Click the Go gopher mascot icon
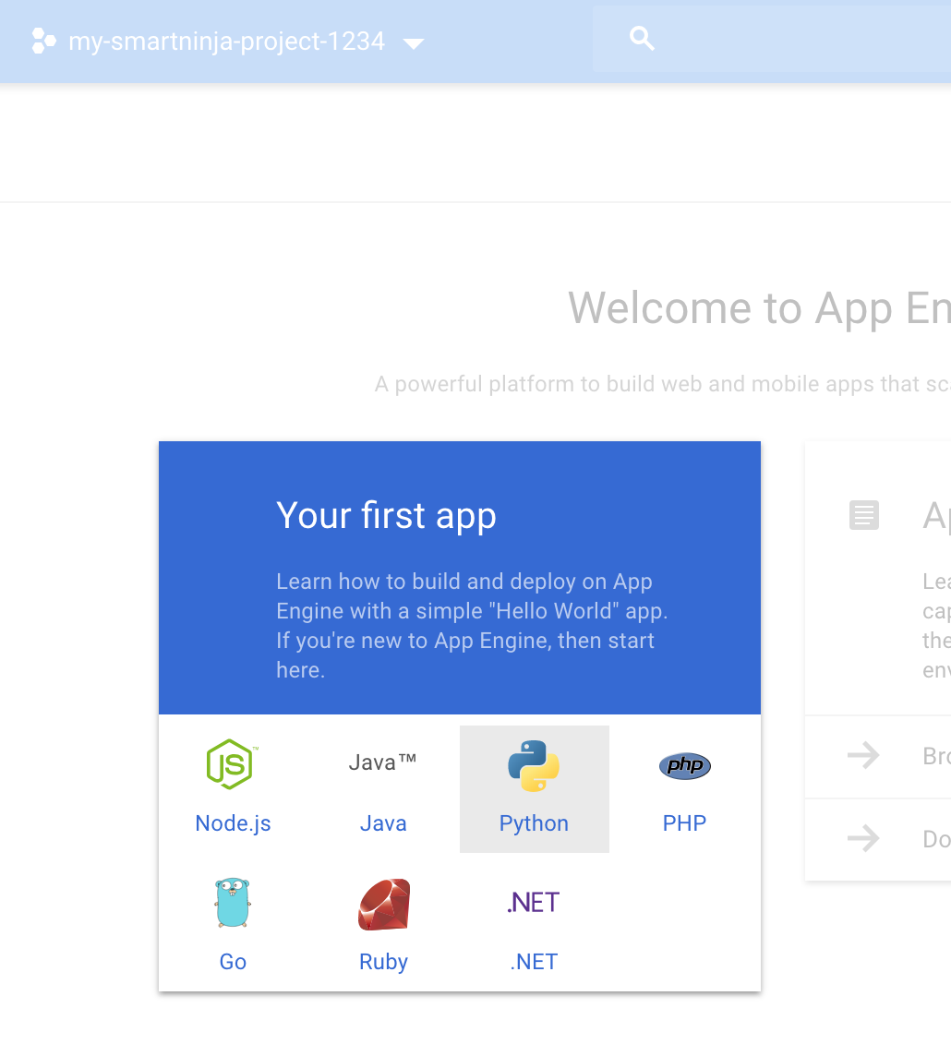Image resolution: width=951 pixels, height=1056 pixels. [233, 903]
